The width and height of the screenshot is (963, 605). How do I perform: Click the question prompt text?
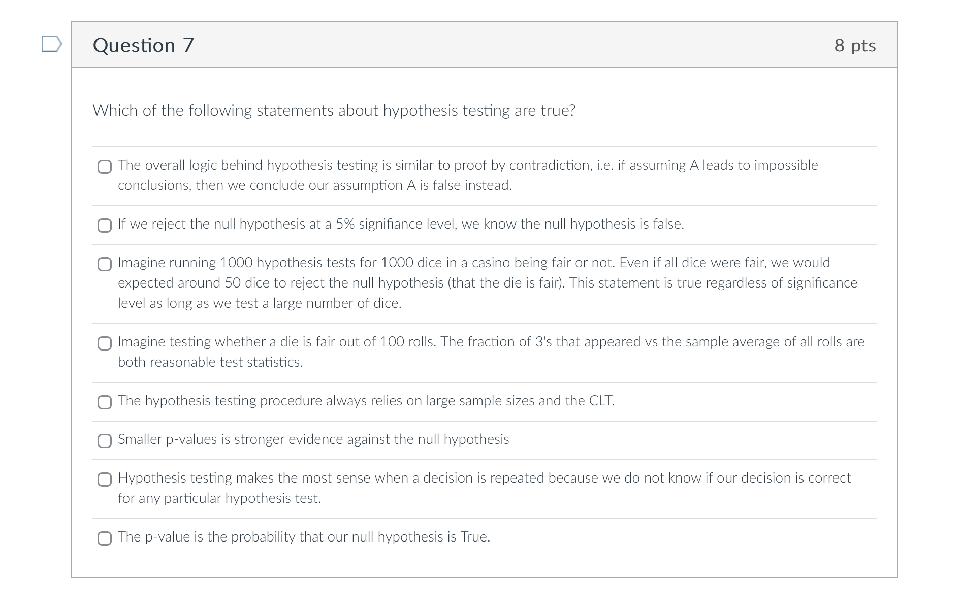click(334, 110)
